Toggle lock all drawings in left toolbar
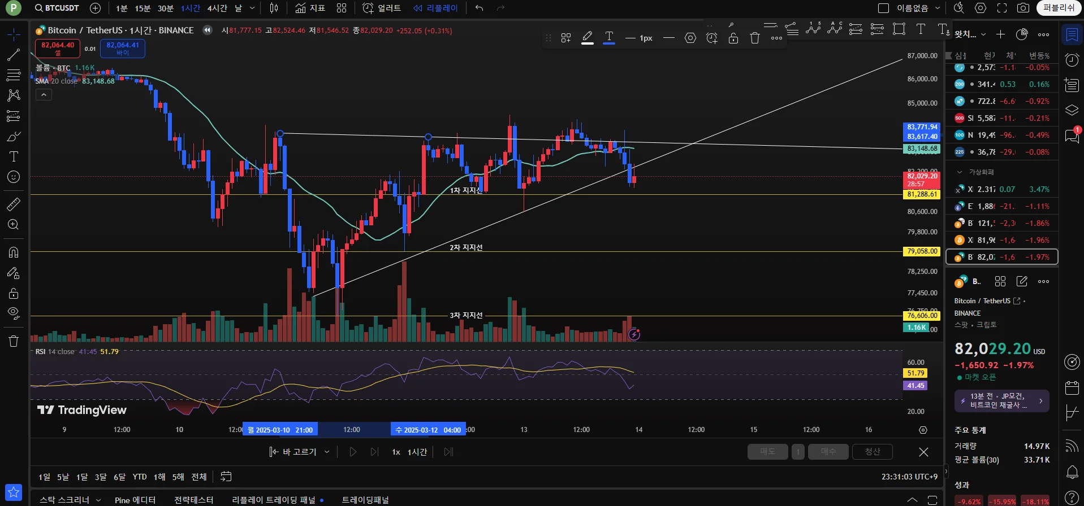Viewport: 1084px width, 506px height. pos(14,293)
